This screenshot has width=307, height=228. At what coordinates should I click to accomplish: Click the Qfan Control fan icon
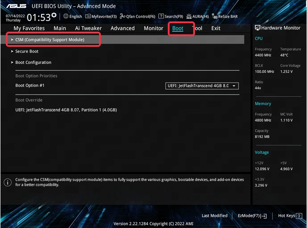pyautogui.click(x=122, y=16)
